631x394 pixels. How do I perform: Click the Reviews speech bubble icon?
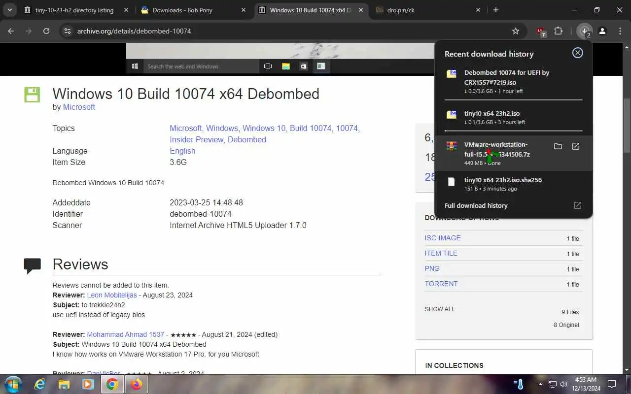click(33, 266)
